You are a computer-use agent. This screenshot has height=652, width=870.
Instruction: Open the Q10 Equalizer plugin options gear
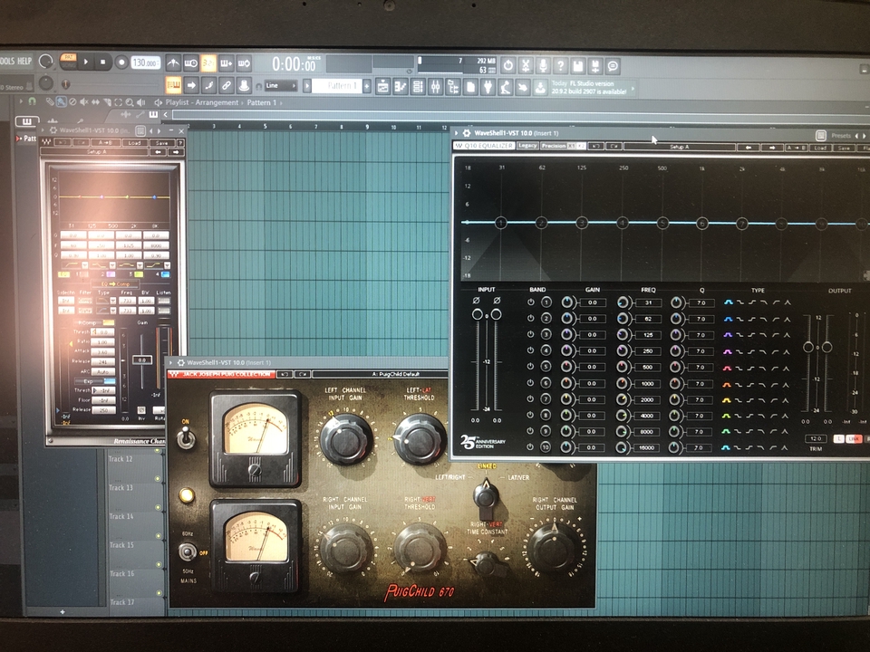(467, 133)
